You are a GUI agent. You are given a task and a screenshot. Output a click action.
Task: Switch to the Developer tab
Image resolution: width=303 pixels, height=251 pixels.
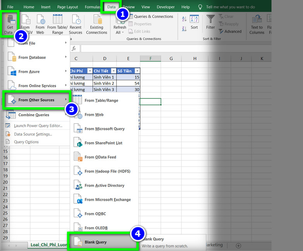pyautogui.click(x=165, y=7)
